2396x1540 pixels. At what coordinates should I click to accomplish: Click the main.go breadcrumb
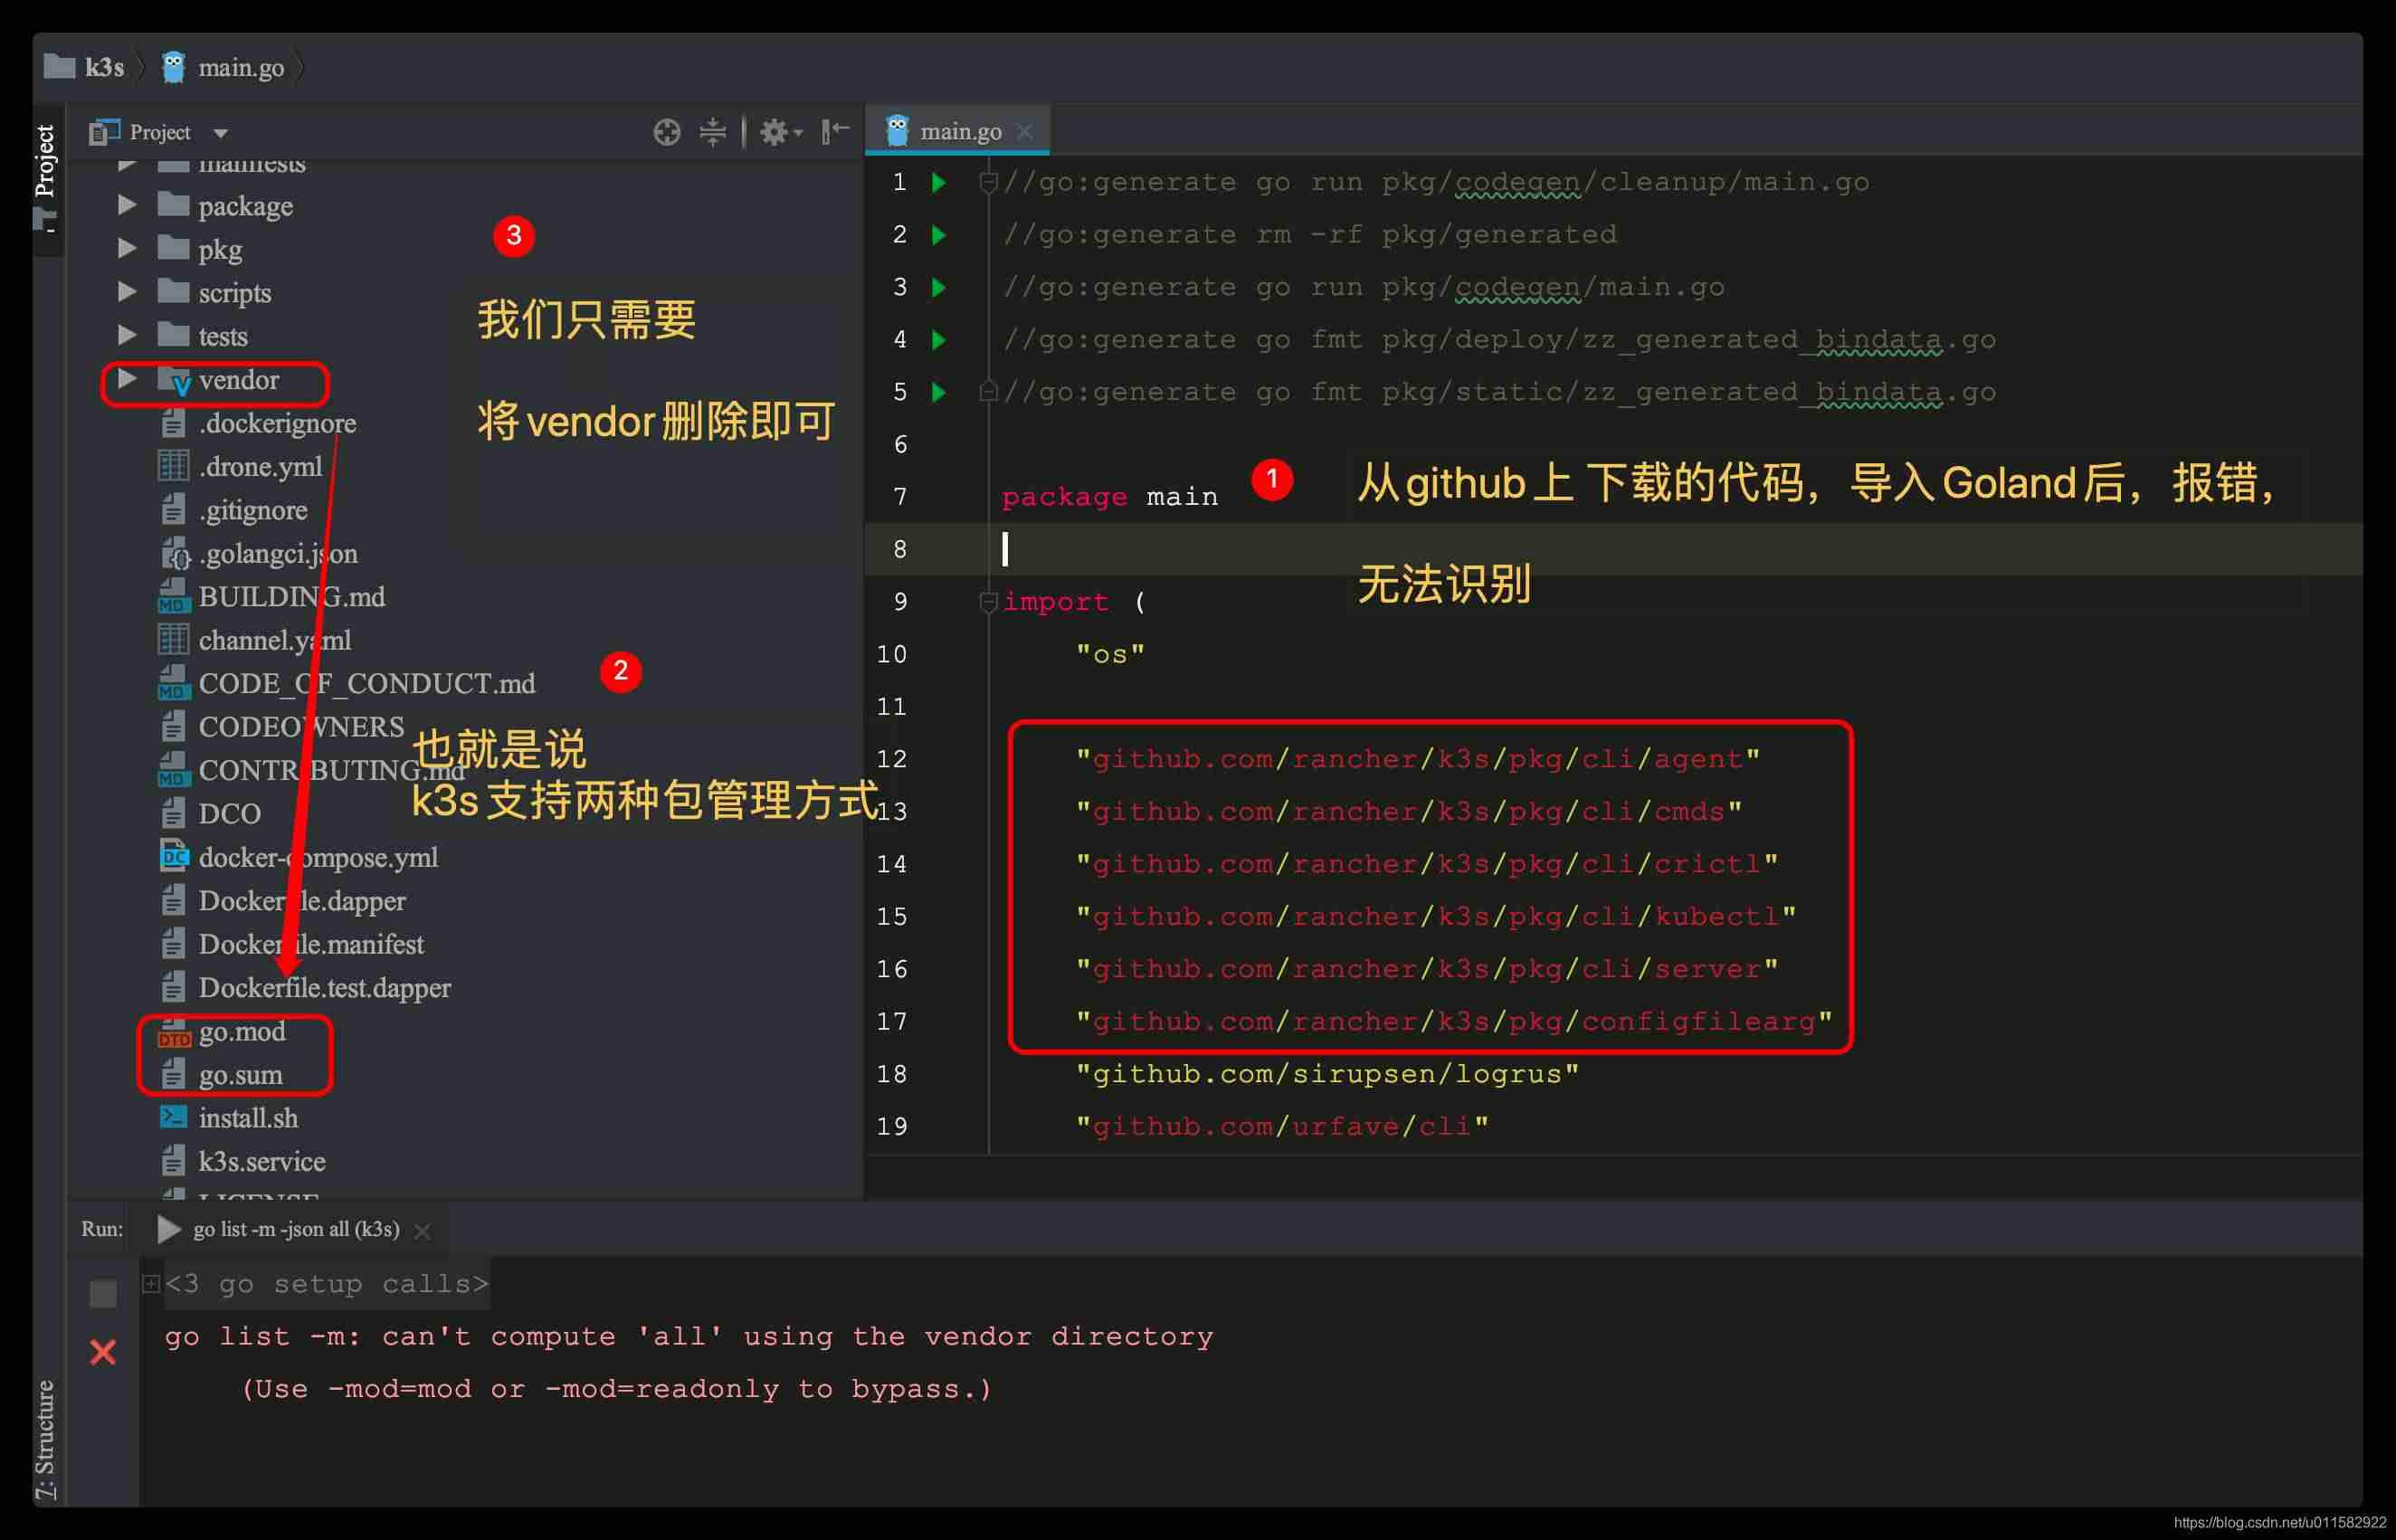coord(223,67)
